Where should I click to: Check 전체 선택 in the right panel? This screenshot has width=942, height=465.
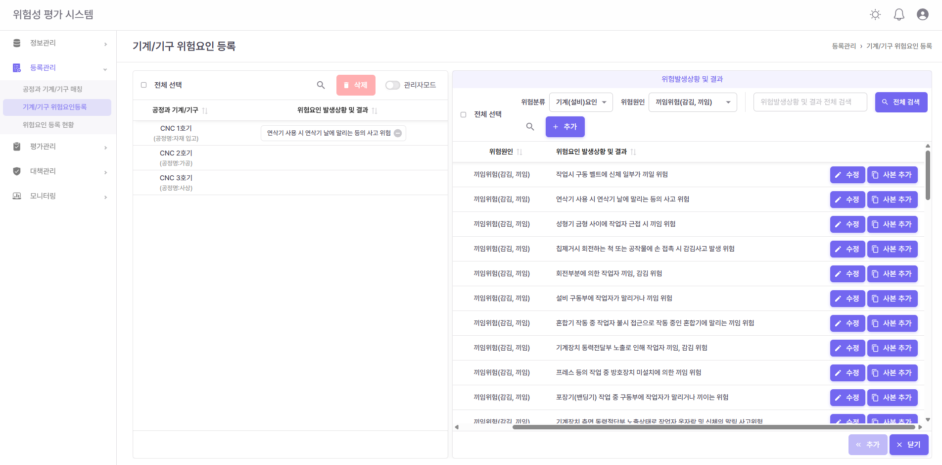coord(464,114)
